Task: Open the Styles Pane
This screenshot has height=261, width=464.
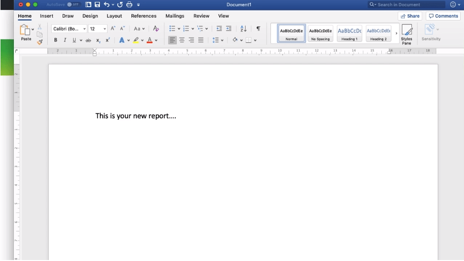Action: [407, 34]
